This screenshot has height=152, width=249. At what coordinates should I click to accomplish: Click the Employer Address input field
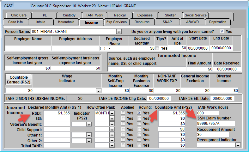point(76,48)
